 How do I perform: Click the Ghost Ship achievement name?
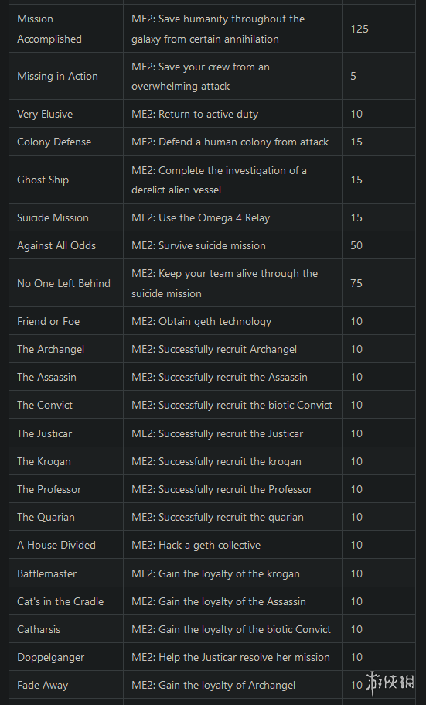coord(43,180)
